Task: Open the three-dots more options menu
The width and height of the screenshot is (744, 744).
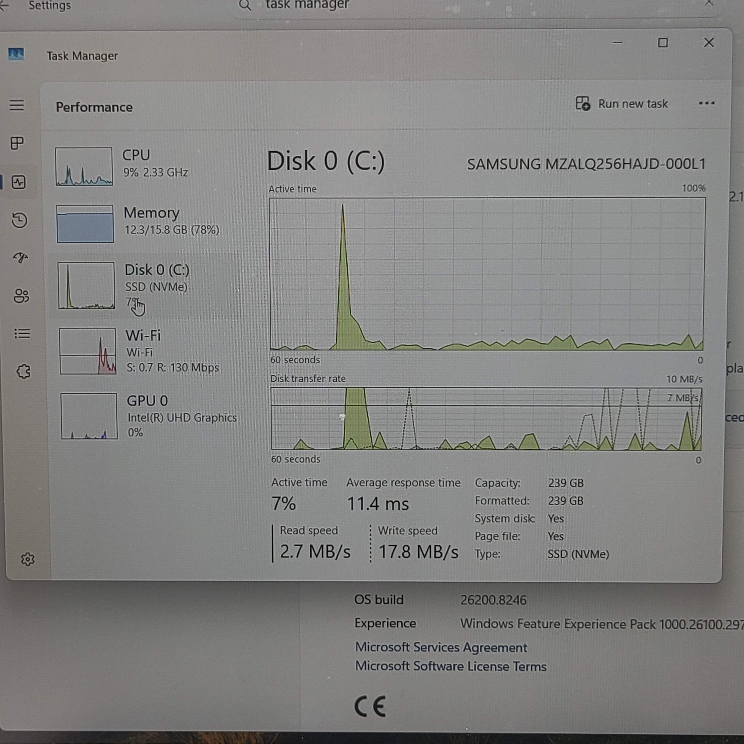Action: (706, 103)
